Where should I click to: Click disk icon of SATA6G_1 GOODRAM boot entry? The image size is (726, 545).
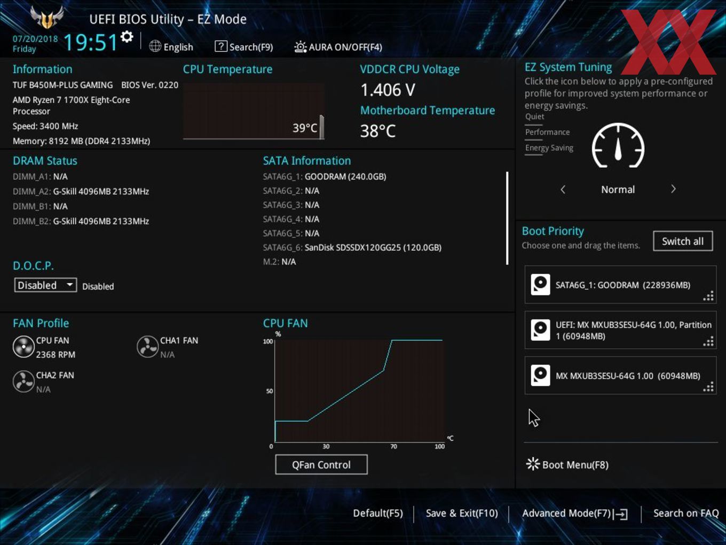coord(540,284)
